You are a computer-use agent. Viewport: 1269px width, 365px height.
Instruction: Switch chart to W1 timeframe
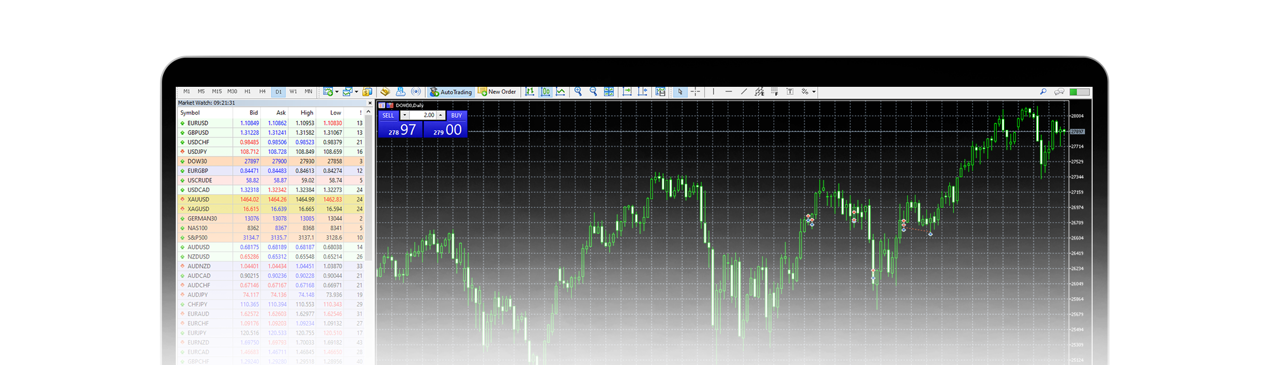click(293, 92)
